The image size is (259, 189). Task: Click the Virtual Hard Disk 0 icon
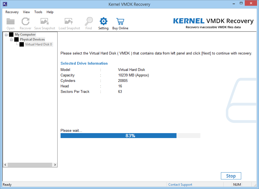(x=22, y=44)
